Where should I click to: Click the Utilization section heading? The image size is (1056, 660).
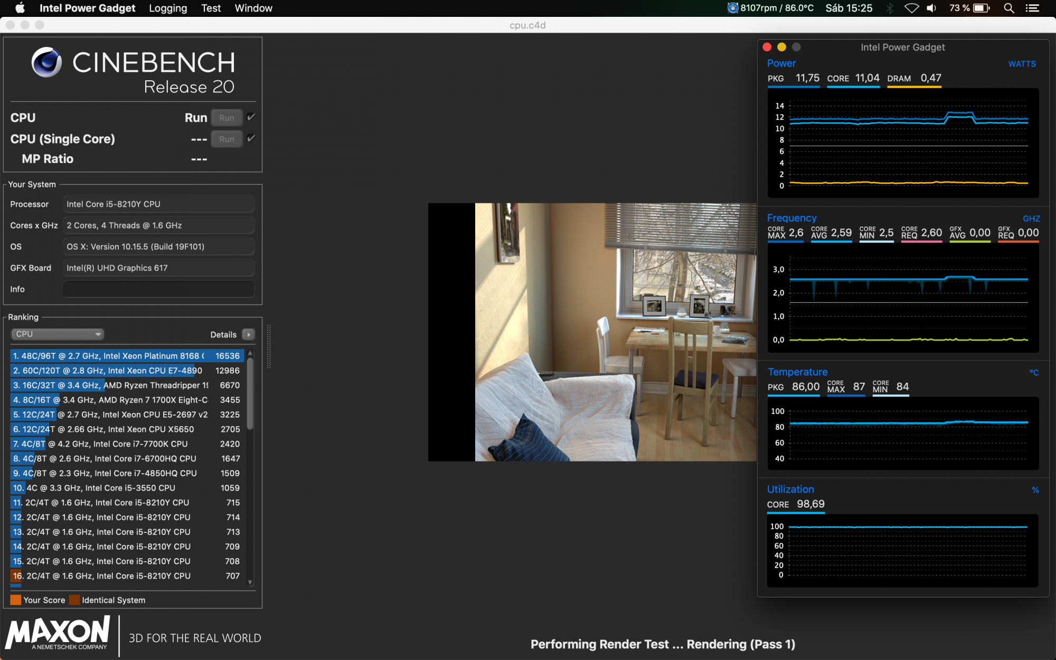pos(790,489)
